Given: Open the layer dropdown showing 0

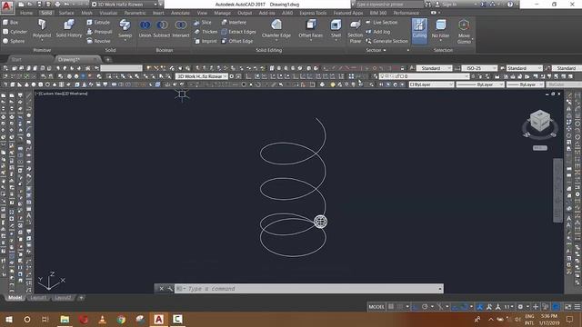Looking at the screenshot, I should pyautogui.click(x=424, y=76).
